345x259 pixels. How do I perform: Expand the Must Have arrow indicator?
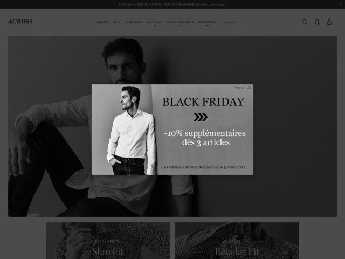155,26
